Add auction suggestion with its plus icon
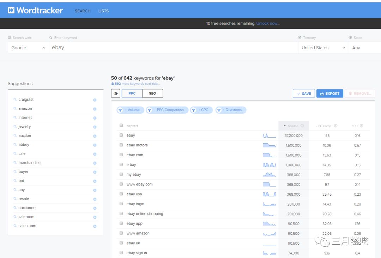381x258 pixels. (95, 136)
